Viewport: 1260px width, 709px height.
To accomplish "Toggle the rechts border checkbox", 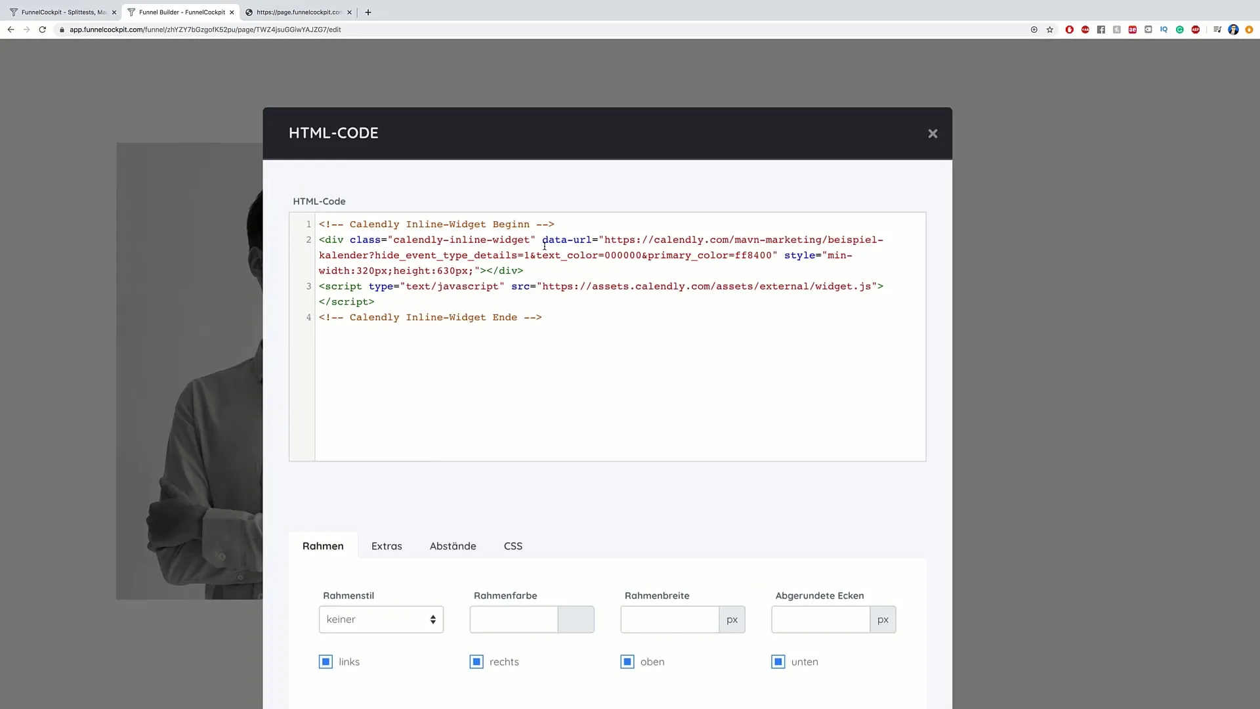I will pyautogui.click(x=476, y=661).
